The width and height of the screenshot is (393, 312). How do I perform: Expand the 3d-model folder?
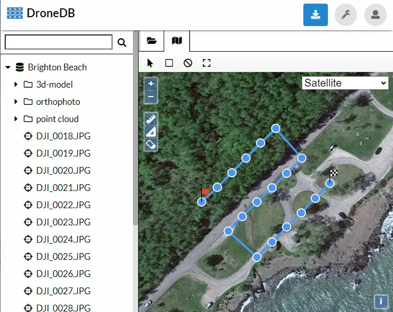tap(16, 85)
